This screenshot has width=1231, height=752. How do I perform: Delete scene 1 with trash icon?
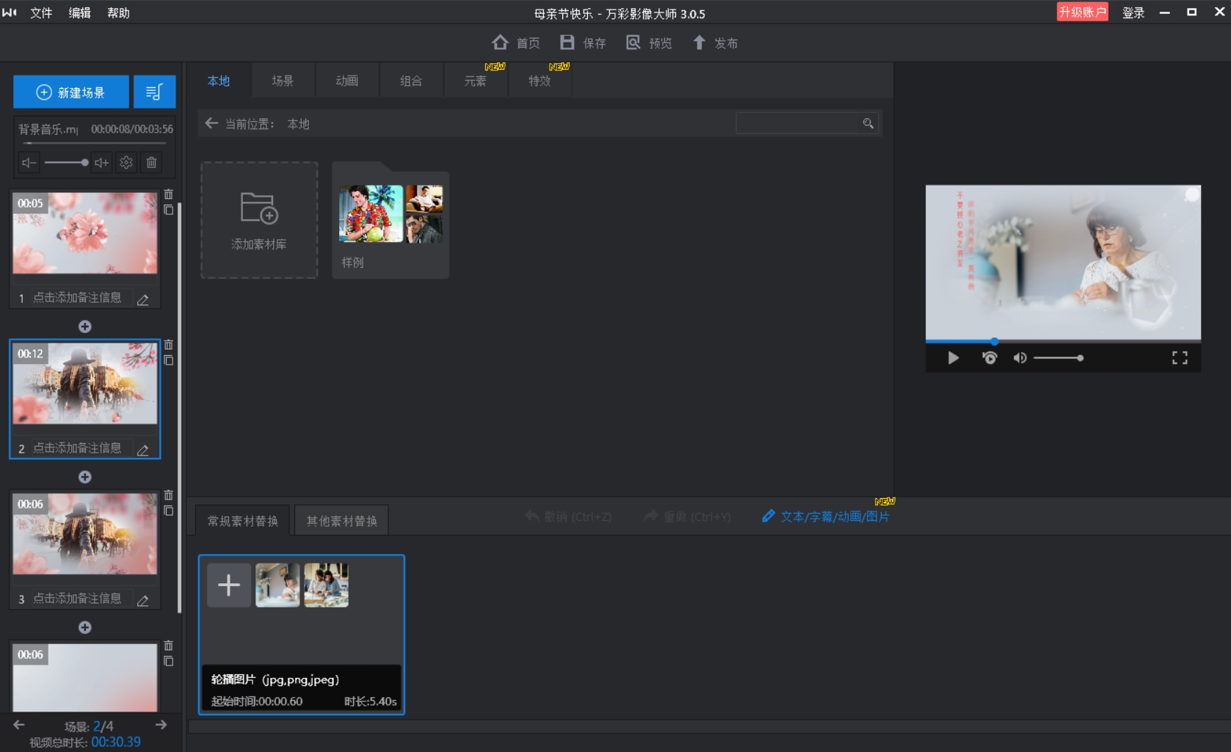(x=169, y=194)
